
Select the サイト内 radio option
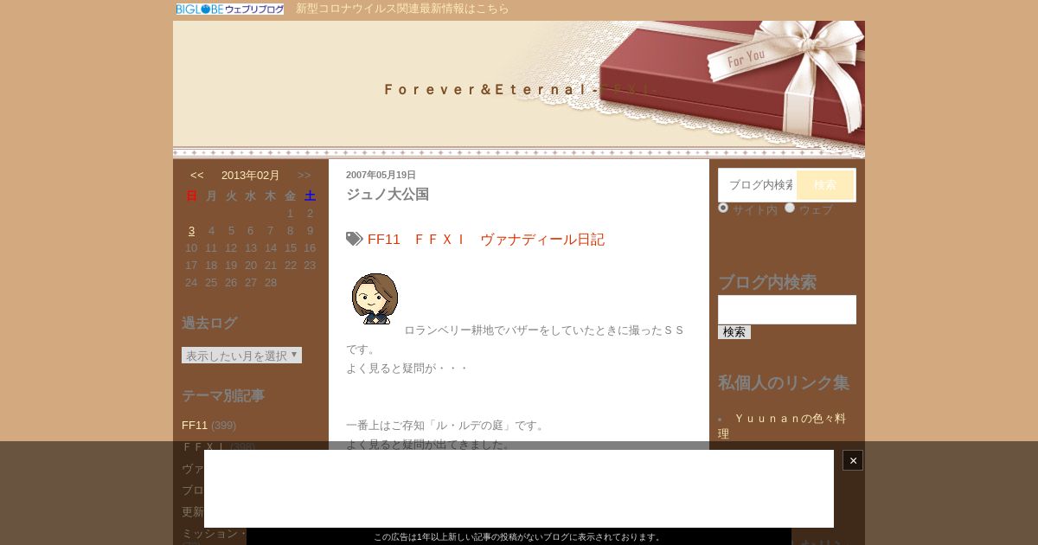723,208
